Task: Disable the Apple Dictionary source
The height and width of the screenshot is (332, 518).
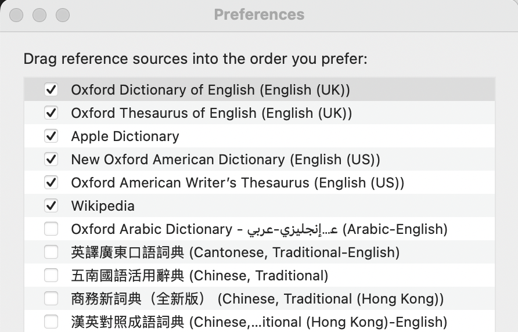Action: [x=51, y=136]
